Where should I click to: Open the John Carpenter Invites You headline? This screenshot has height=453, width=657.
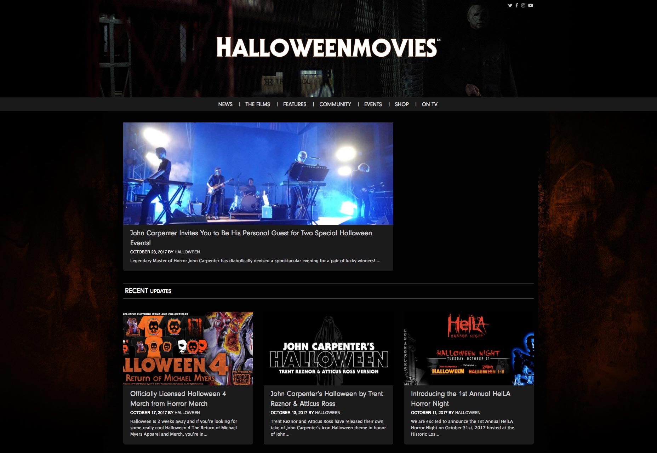(x=251, y=238)
